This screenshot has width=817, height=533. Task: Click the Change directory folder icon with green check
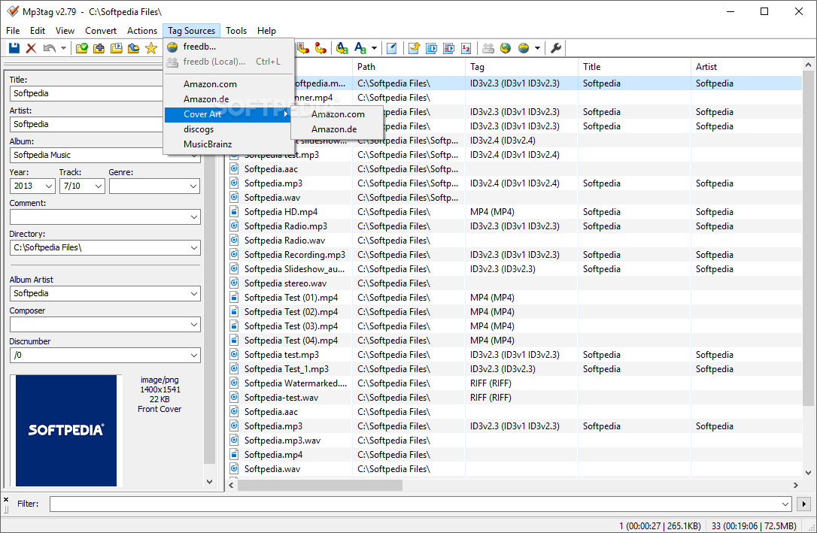click(82, 48)
